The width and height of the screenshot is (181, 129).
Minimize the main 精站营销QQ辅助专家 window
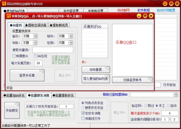tap(165, 4)
